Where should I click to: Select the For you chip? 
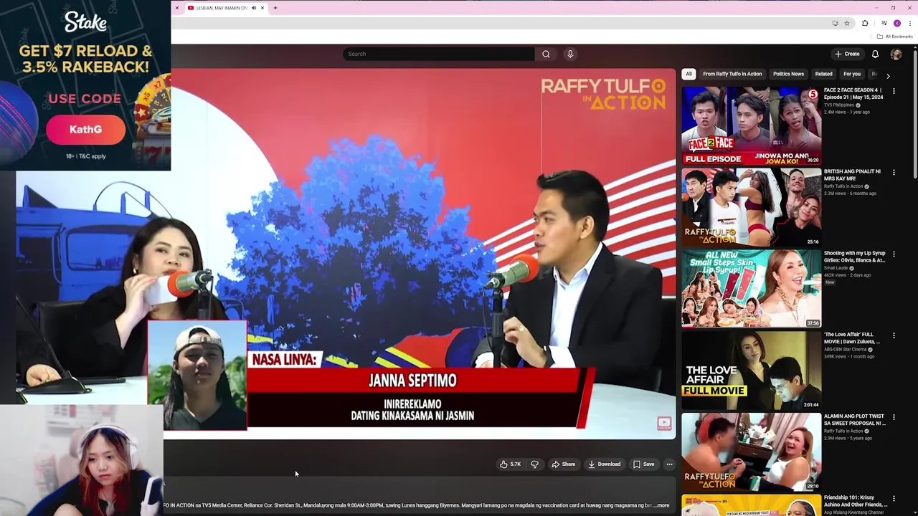click(x=852, y=74)
